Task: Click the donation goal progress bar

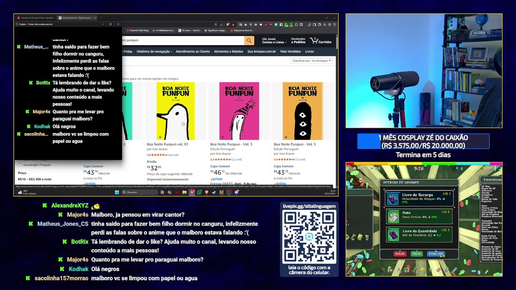Action: click(x=423, y=141)
